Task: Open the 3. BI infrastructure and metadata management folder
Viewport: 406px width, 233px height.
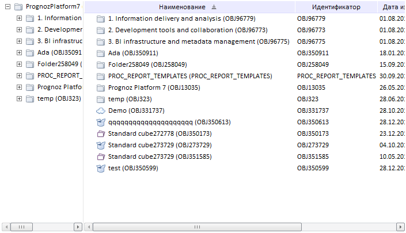Action: pyautogui.click(x=198, y=41)
